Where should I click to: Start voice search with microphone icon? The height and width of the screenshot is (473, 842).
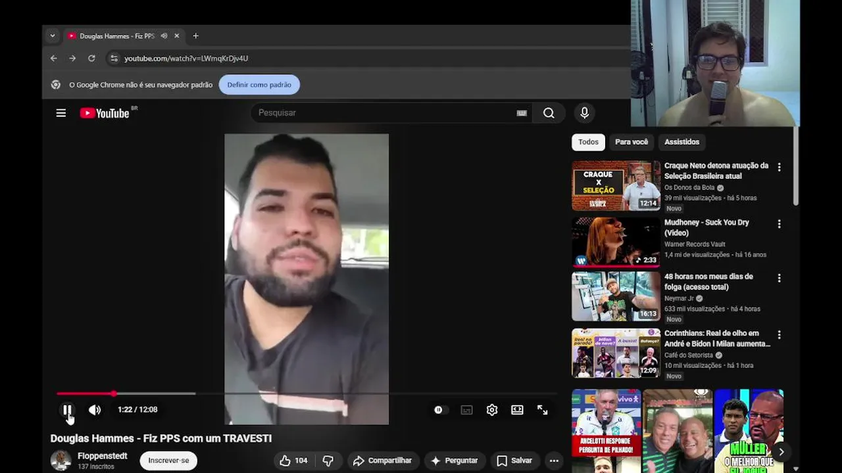click(x=584, y=113)
